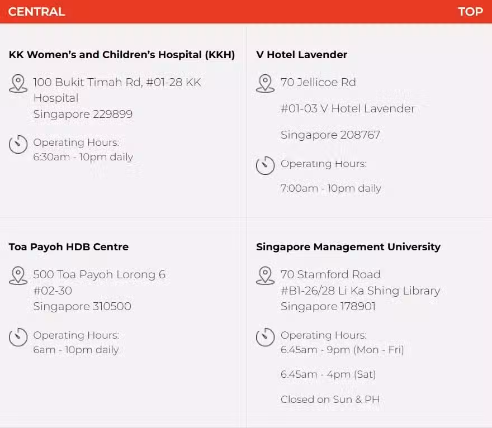Click the location pin for V Hotel Lavender
492x428 pixels.
click(265, 83)
